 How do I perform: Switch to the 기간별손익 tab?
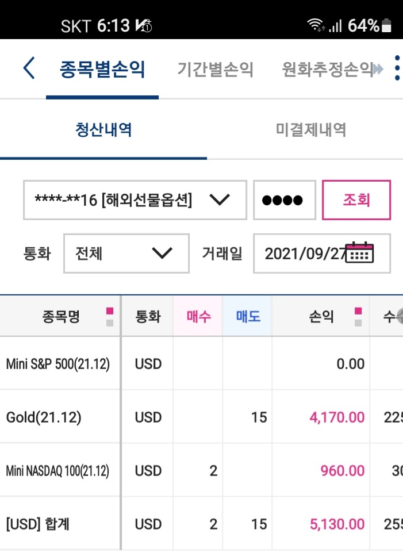[x=215, y=70]
